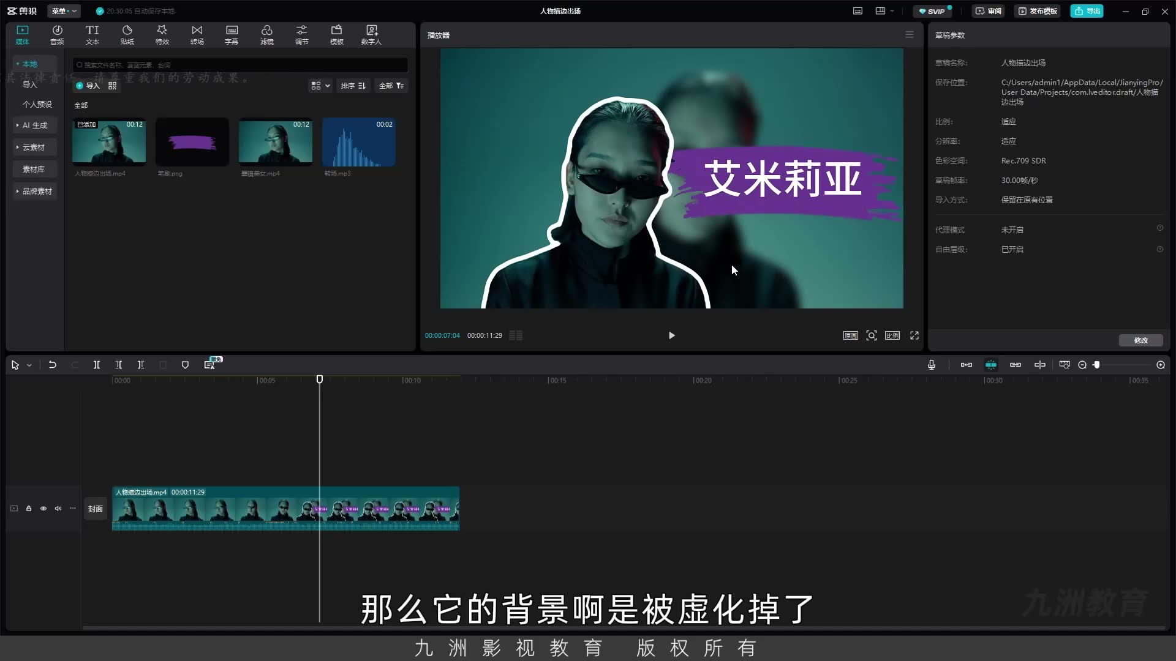Click the 发布模板 publish template button
Screen dimensions: 1176x661
(1038, 11)
